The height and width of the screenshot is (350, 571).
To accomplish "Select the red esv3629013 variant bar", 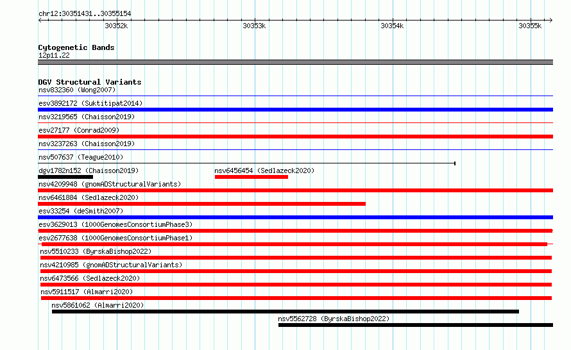I will tap(295, 231).
